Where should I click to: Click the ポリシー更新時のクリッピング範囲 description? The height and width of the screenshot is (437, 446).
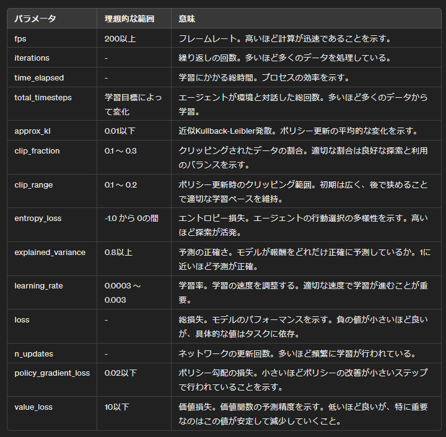coord(303,191)
